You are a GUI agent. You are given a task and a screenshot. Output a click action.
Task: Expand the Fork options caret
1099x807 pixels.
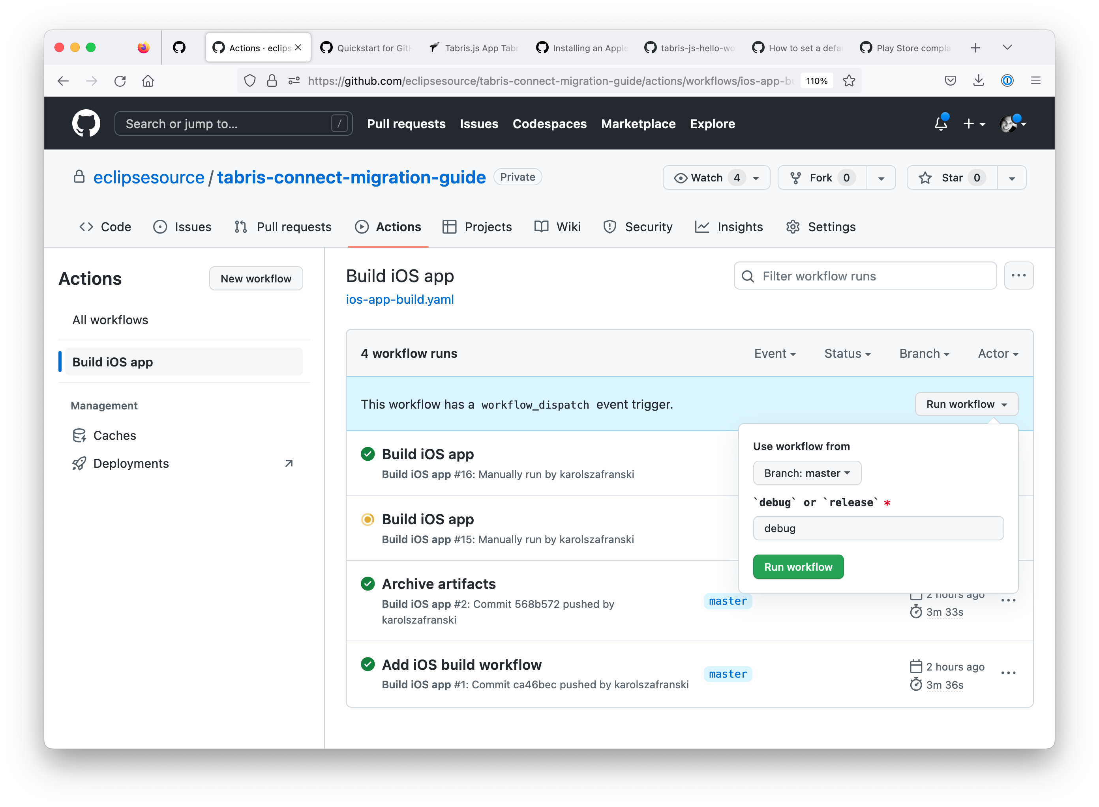click(x=881, y=178)
